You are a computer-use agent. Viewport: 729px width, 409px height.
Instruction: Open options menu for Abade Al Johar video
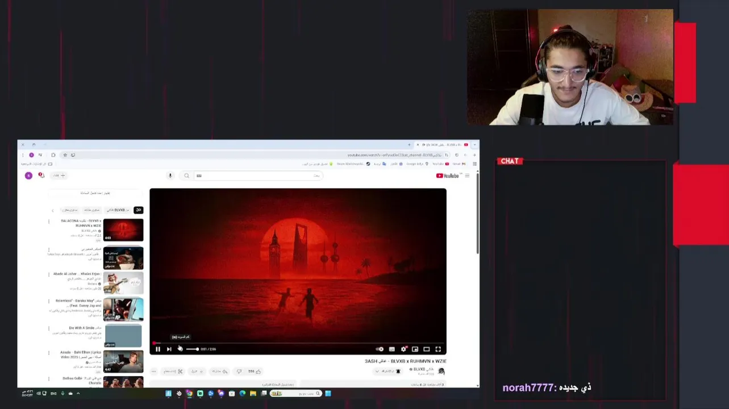coord(49,275)
